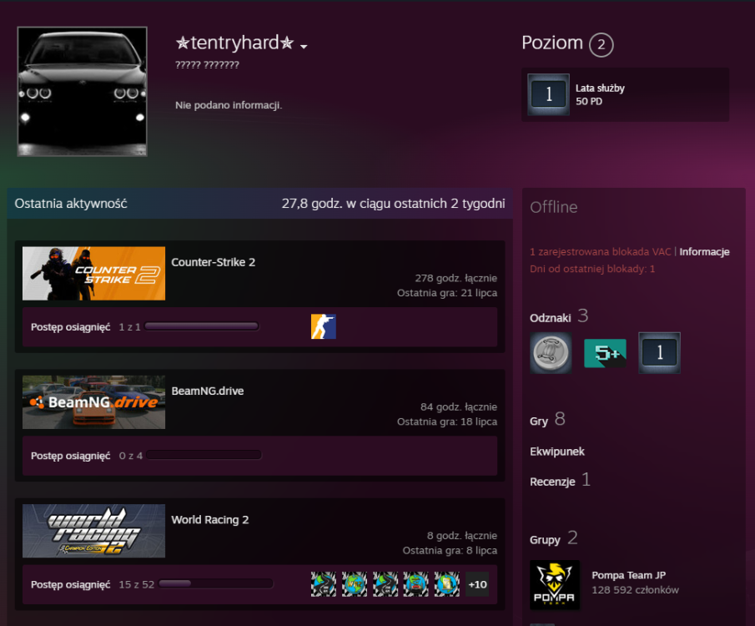755x626 pixels.
Task: Click the 84 godz. łącznie playtime text
Action: pyautogui.click(x=459, y=406)
